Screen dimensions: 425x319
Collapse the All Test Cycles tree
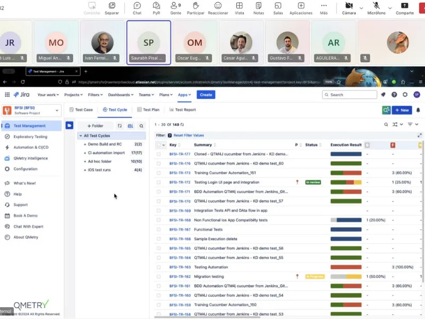click(x=81, y=135)
